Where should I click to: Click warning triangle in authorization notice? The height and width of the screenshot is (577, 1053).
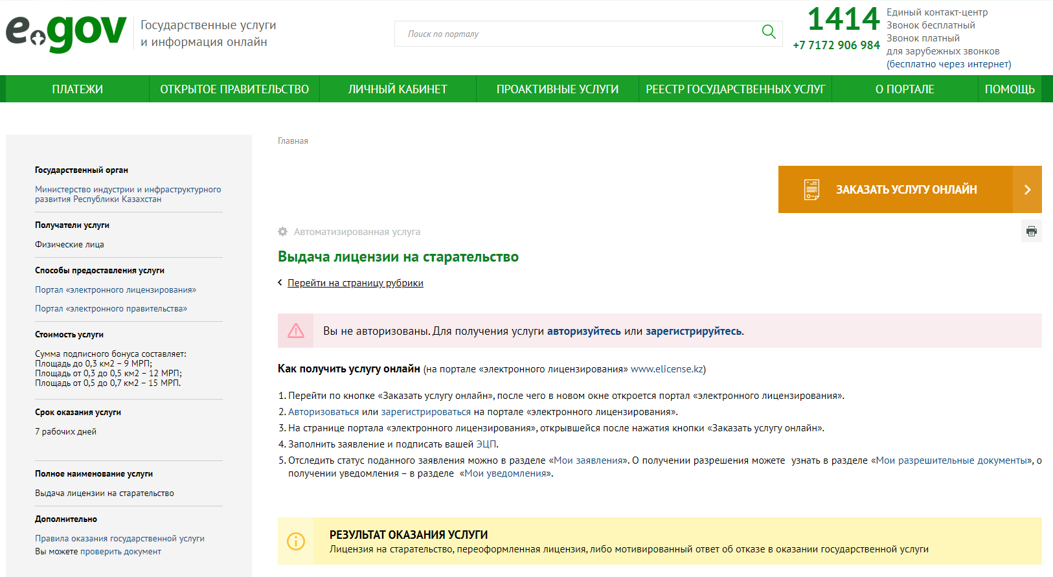coord(296,331)
